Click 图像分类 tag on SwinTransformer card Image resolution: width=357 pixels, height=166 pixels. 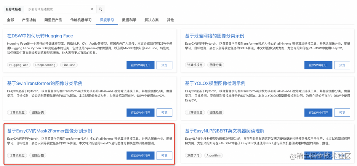tap(38, 113)
